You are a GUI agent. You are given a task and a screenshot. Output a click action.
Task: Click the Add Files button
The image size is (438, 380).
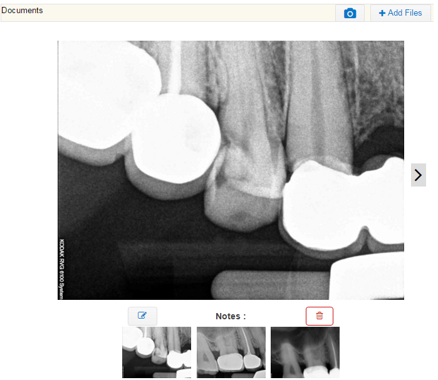[x=400, y=13]
